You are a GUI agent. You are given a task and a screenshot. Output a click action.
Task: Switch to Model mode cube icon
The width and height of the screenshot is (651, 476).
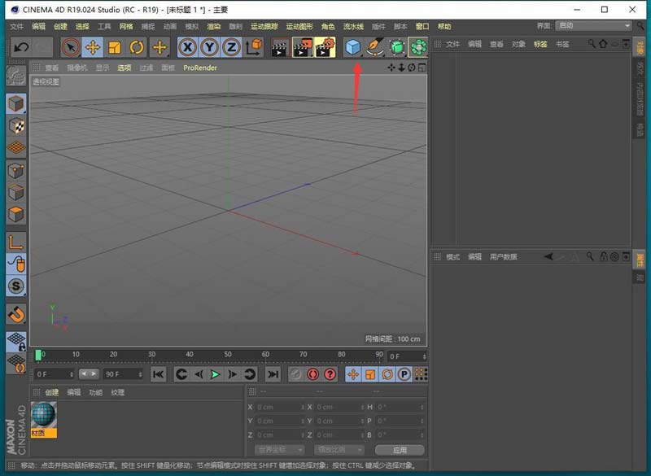[15, 104]
